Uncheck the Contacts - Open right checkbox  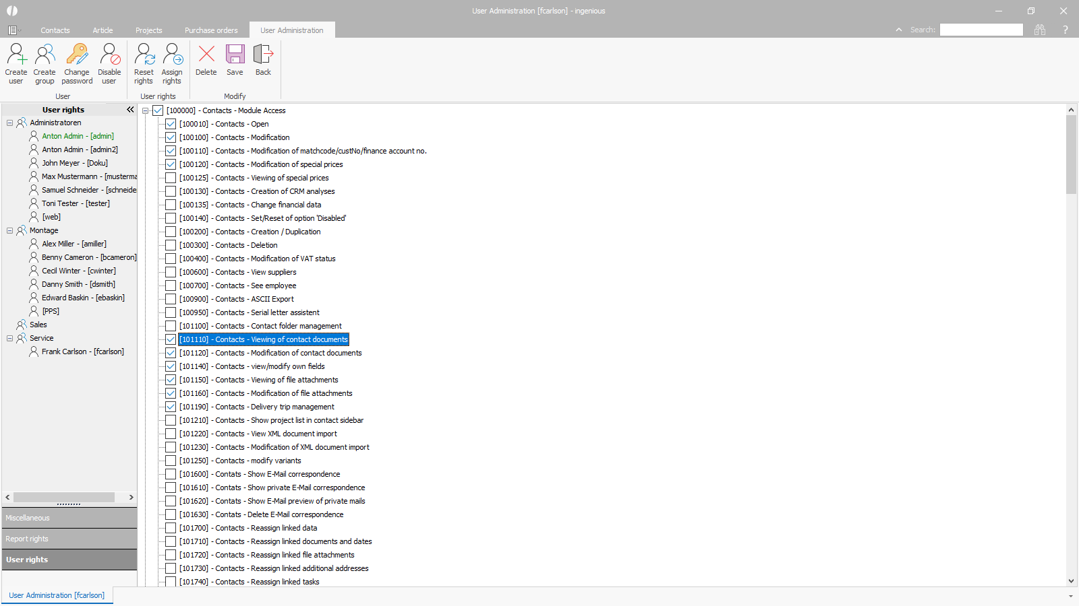click(x=171, y=124)
